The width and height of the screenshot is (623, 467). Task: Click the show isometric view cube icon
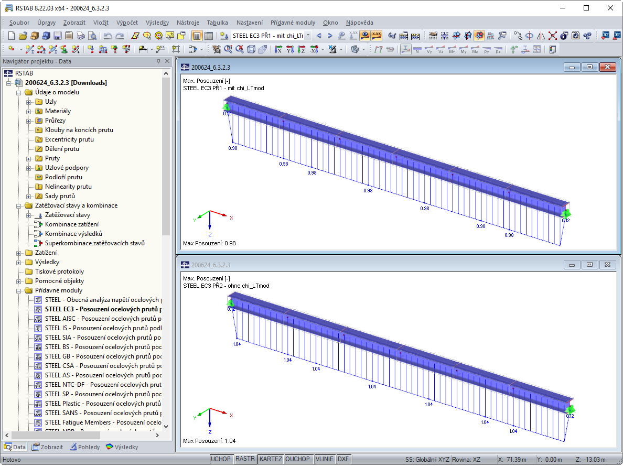[251, 49]
